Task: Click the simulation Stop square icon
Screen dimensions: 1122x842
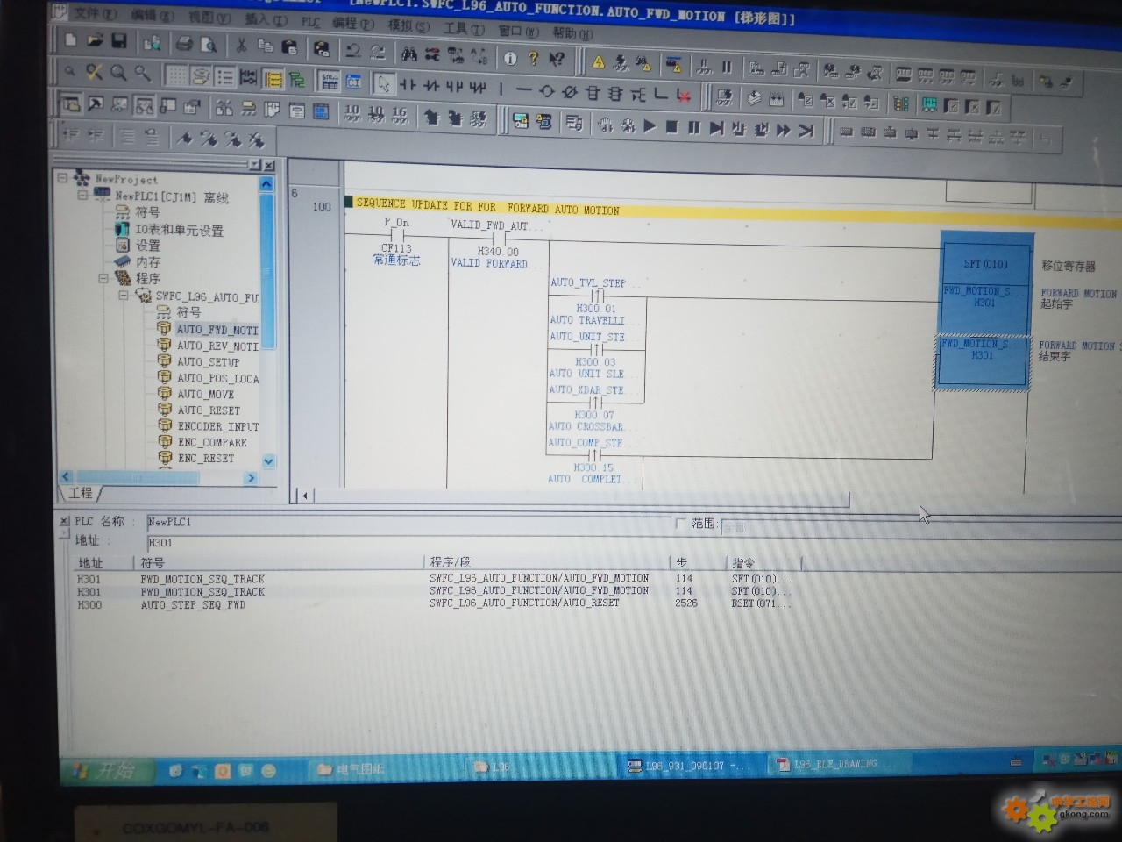Action: click(x=671, y=127)
